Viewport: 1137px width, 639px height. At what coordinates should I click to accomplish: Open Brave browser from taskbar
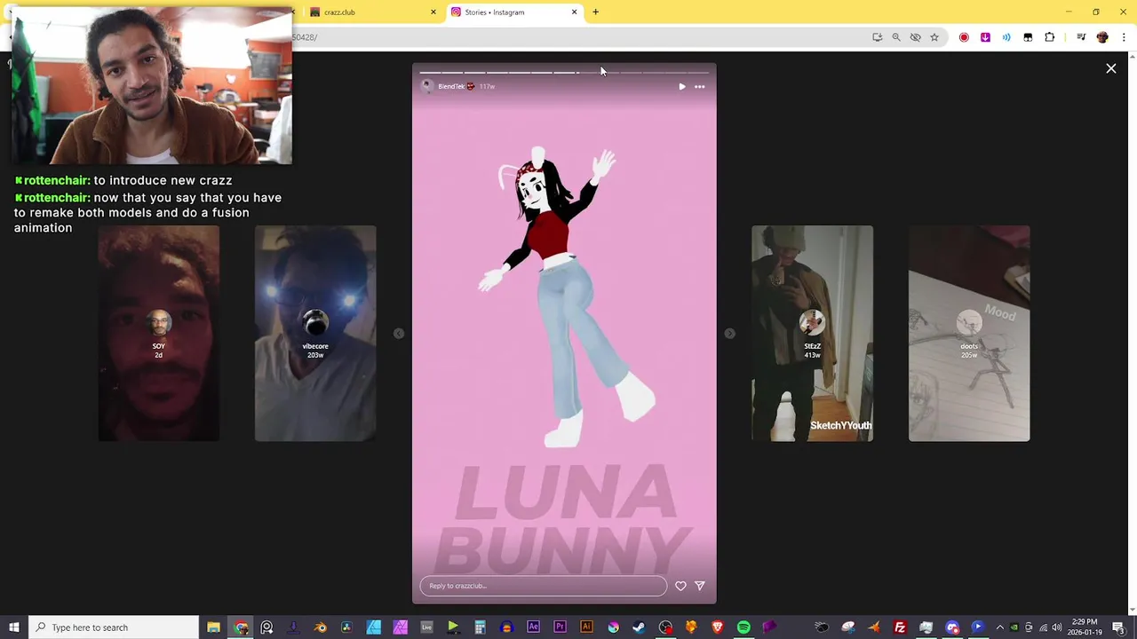pyautogui.click(x=717, y=627)
